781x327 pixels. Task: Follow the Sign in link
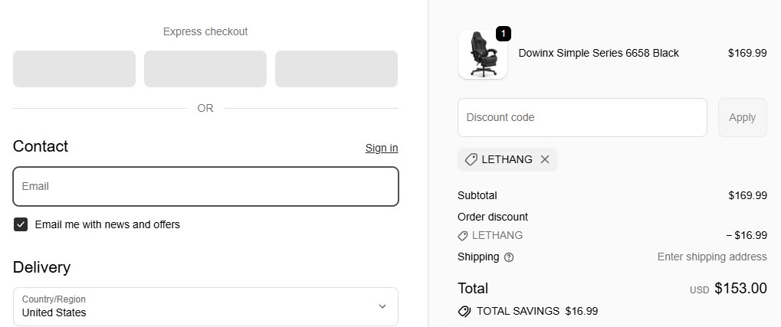tap(382, 148)
